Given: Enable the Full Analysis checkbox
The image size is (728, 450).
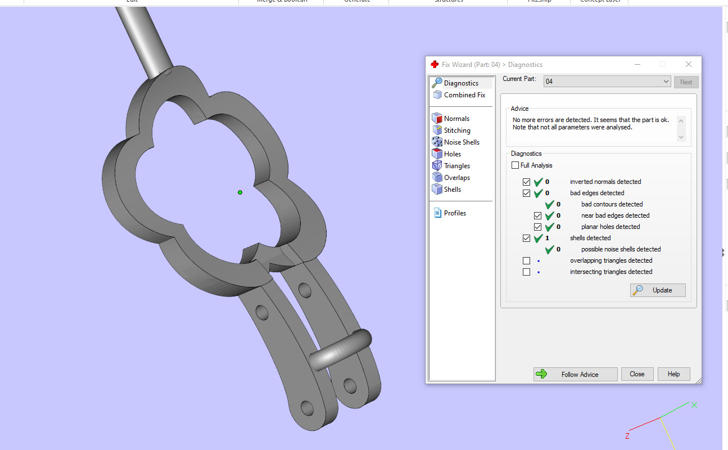Looking at the screenshot, I should point(515,165).
